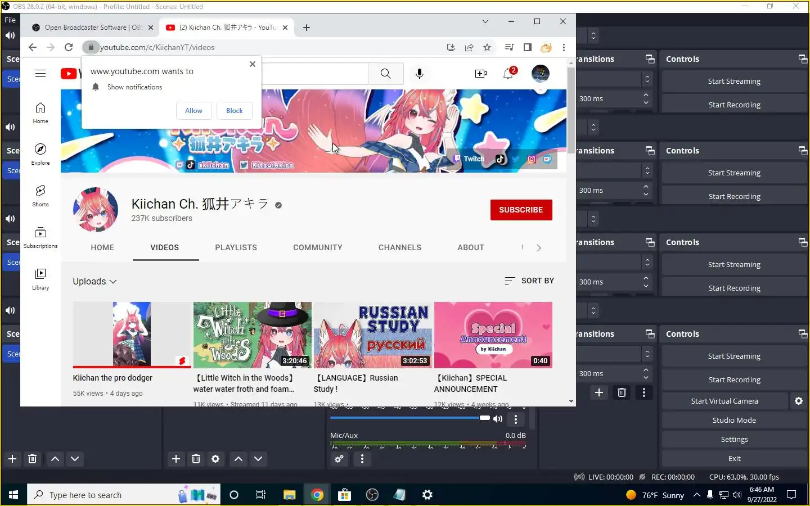Open the Chrome side panel icon

(527, 47)
